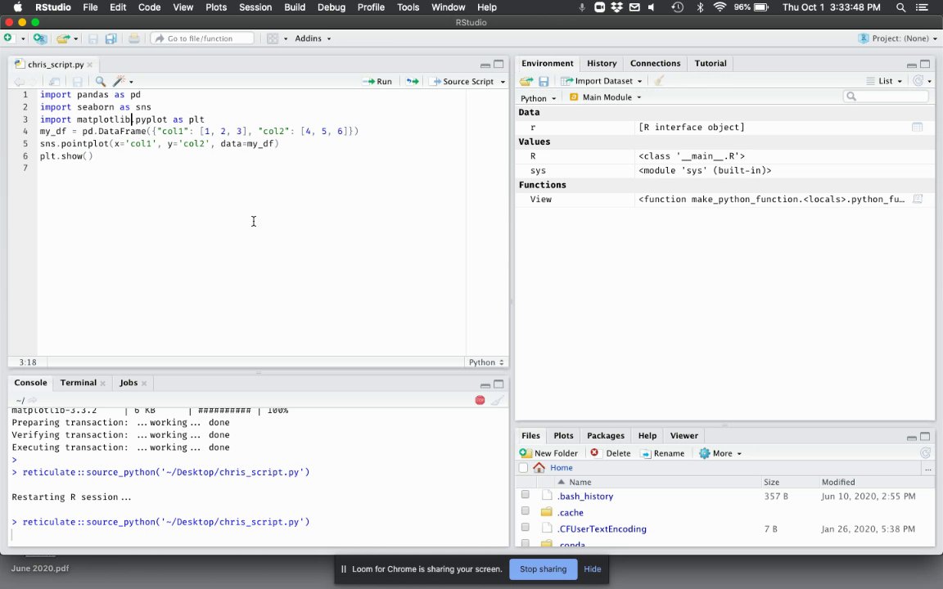Click the Source Script button
The image size is (943, 589).
coord(462,82)
